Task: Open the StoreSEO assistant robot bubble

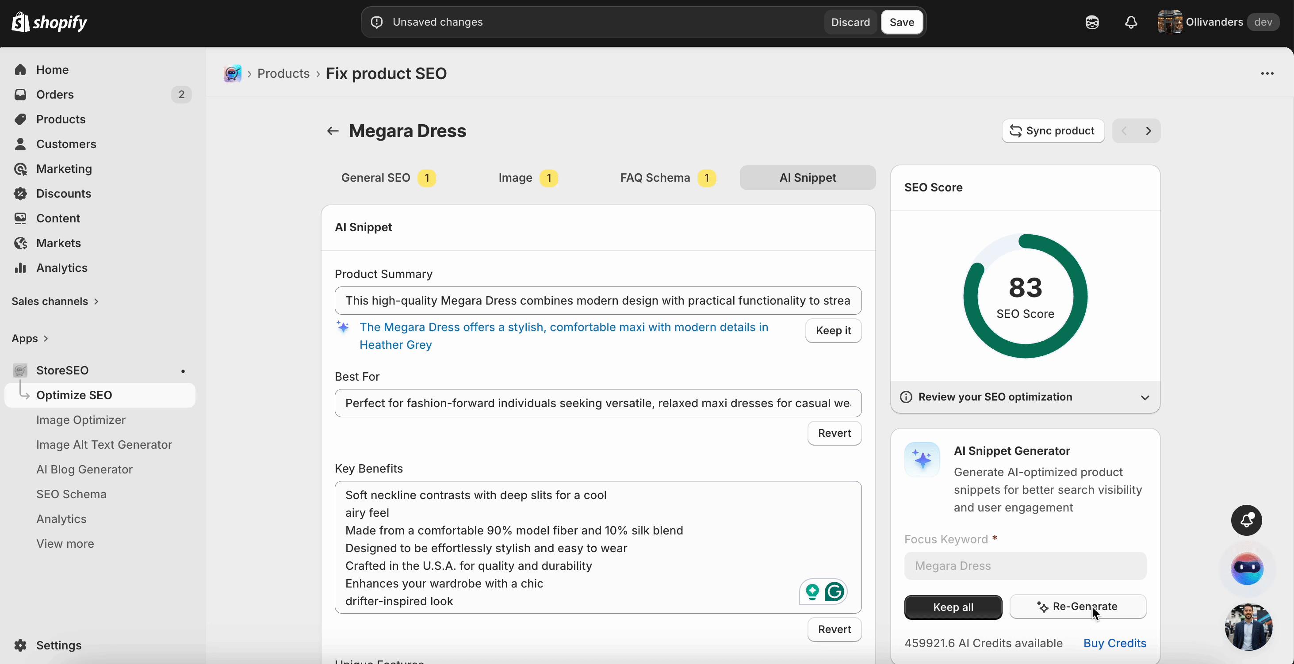Action: (x=1248, y=569)
